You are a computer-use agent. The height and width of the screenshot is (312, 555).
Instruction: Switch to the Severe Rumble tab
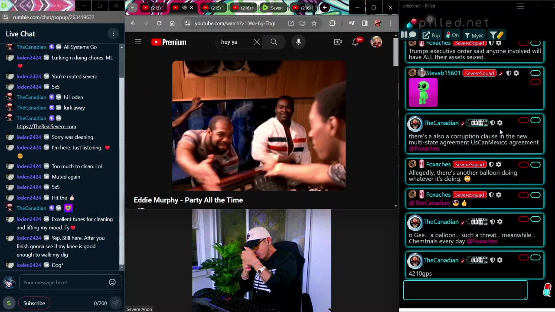pyautogui.click(x=273, y=8)
